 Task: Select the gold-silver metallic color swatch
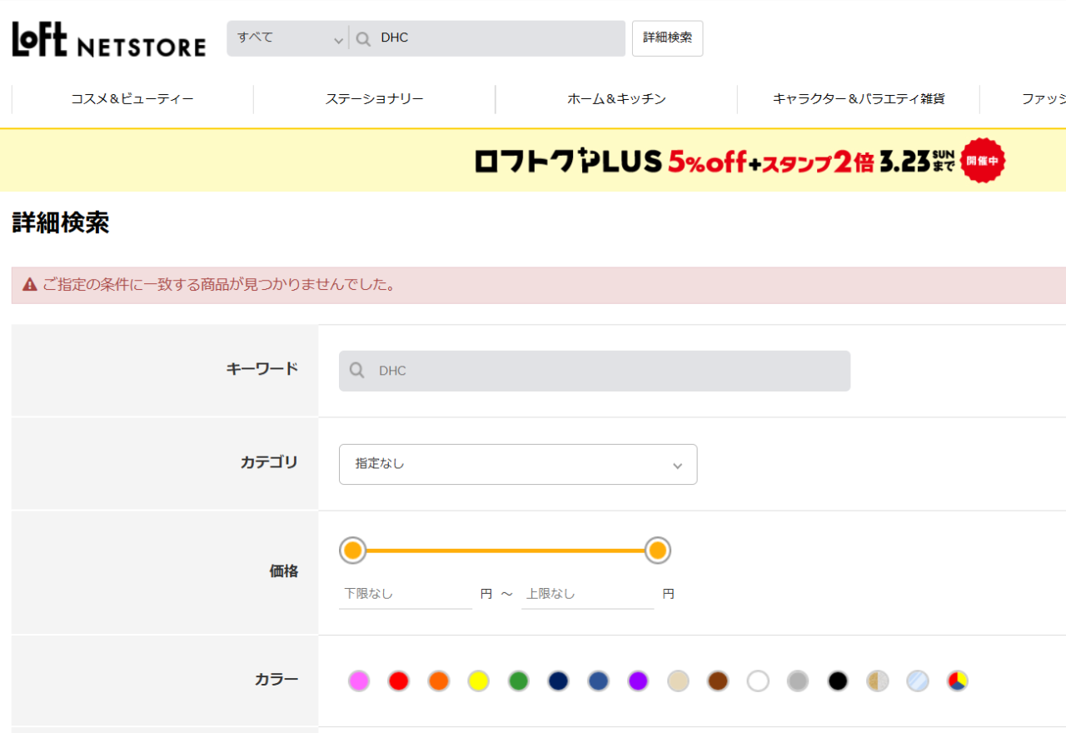coord(878,681)
